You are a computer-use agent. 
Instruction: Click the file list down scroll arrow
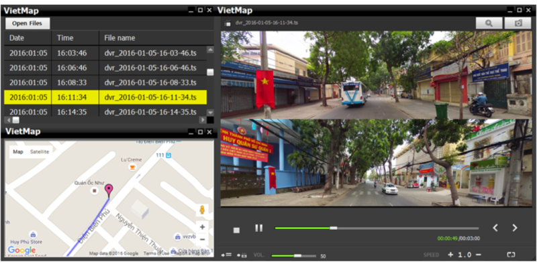click(x=210, y=113)
